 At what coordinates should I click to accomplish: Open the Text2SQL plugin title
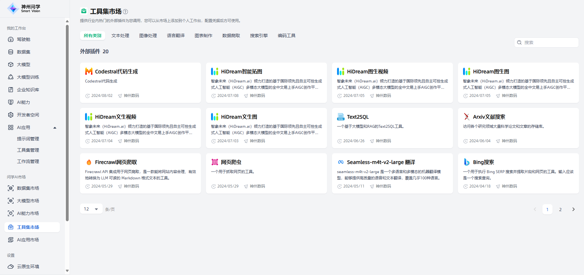coord(358,117)
